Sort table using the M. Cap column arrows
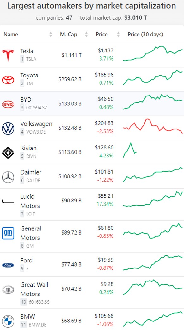 [x=86, y=34]
